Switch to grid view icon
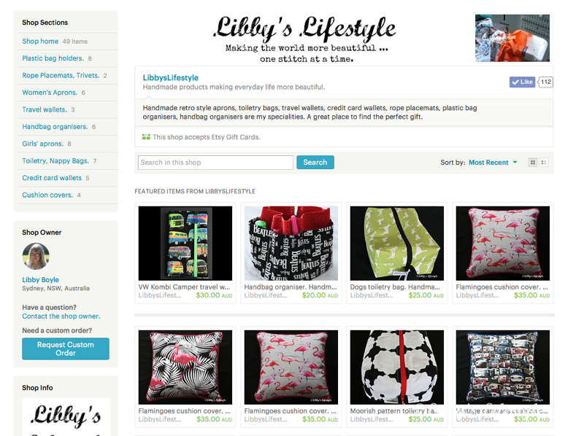Viewport: 584px width, 436px height. point(533,162)
